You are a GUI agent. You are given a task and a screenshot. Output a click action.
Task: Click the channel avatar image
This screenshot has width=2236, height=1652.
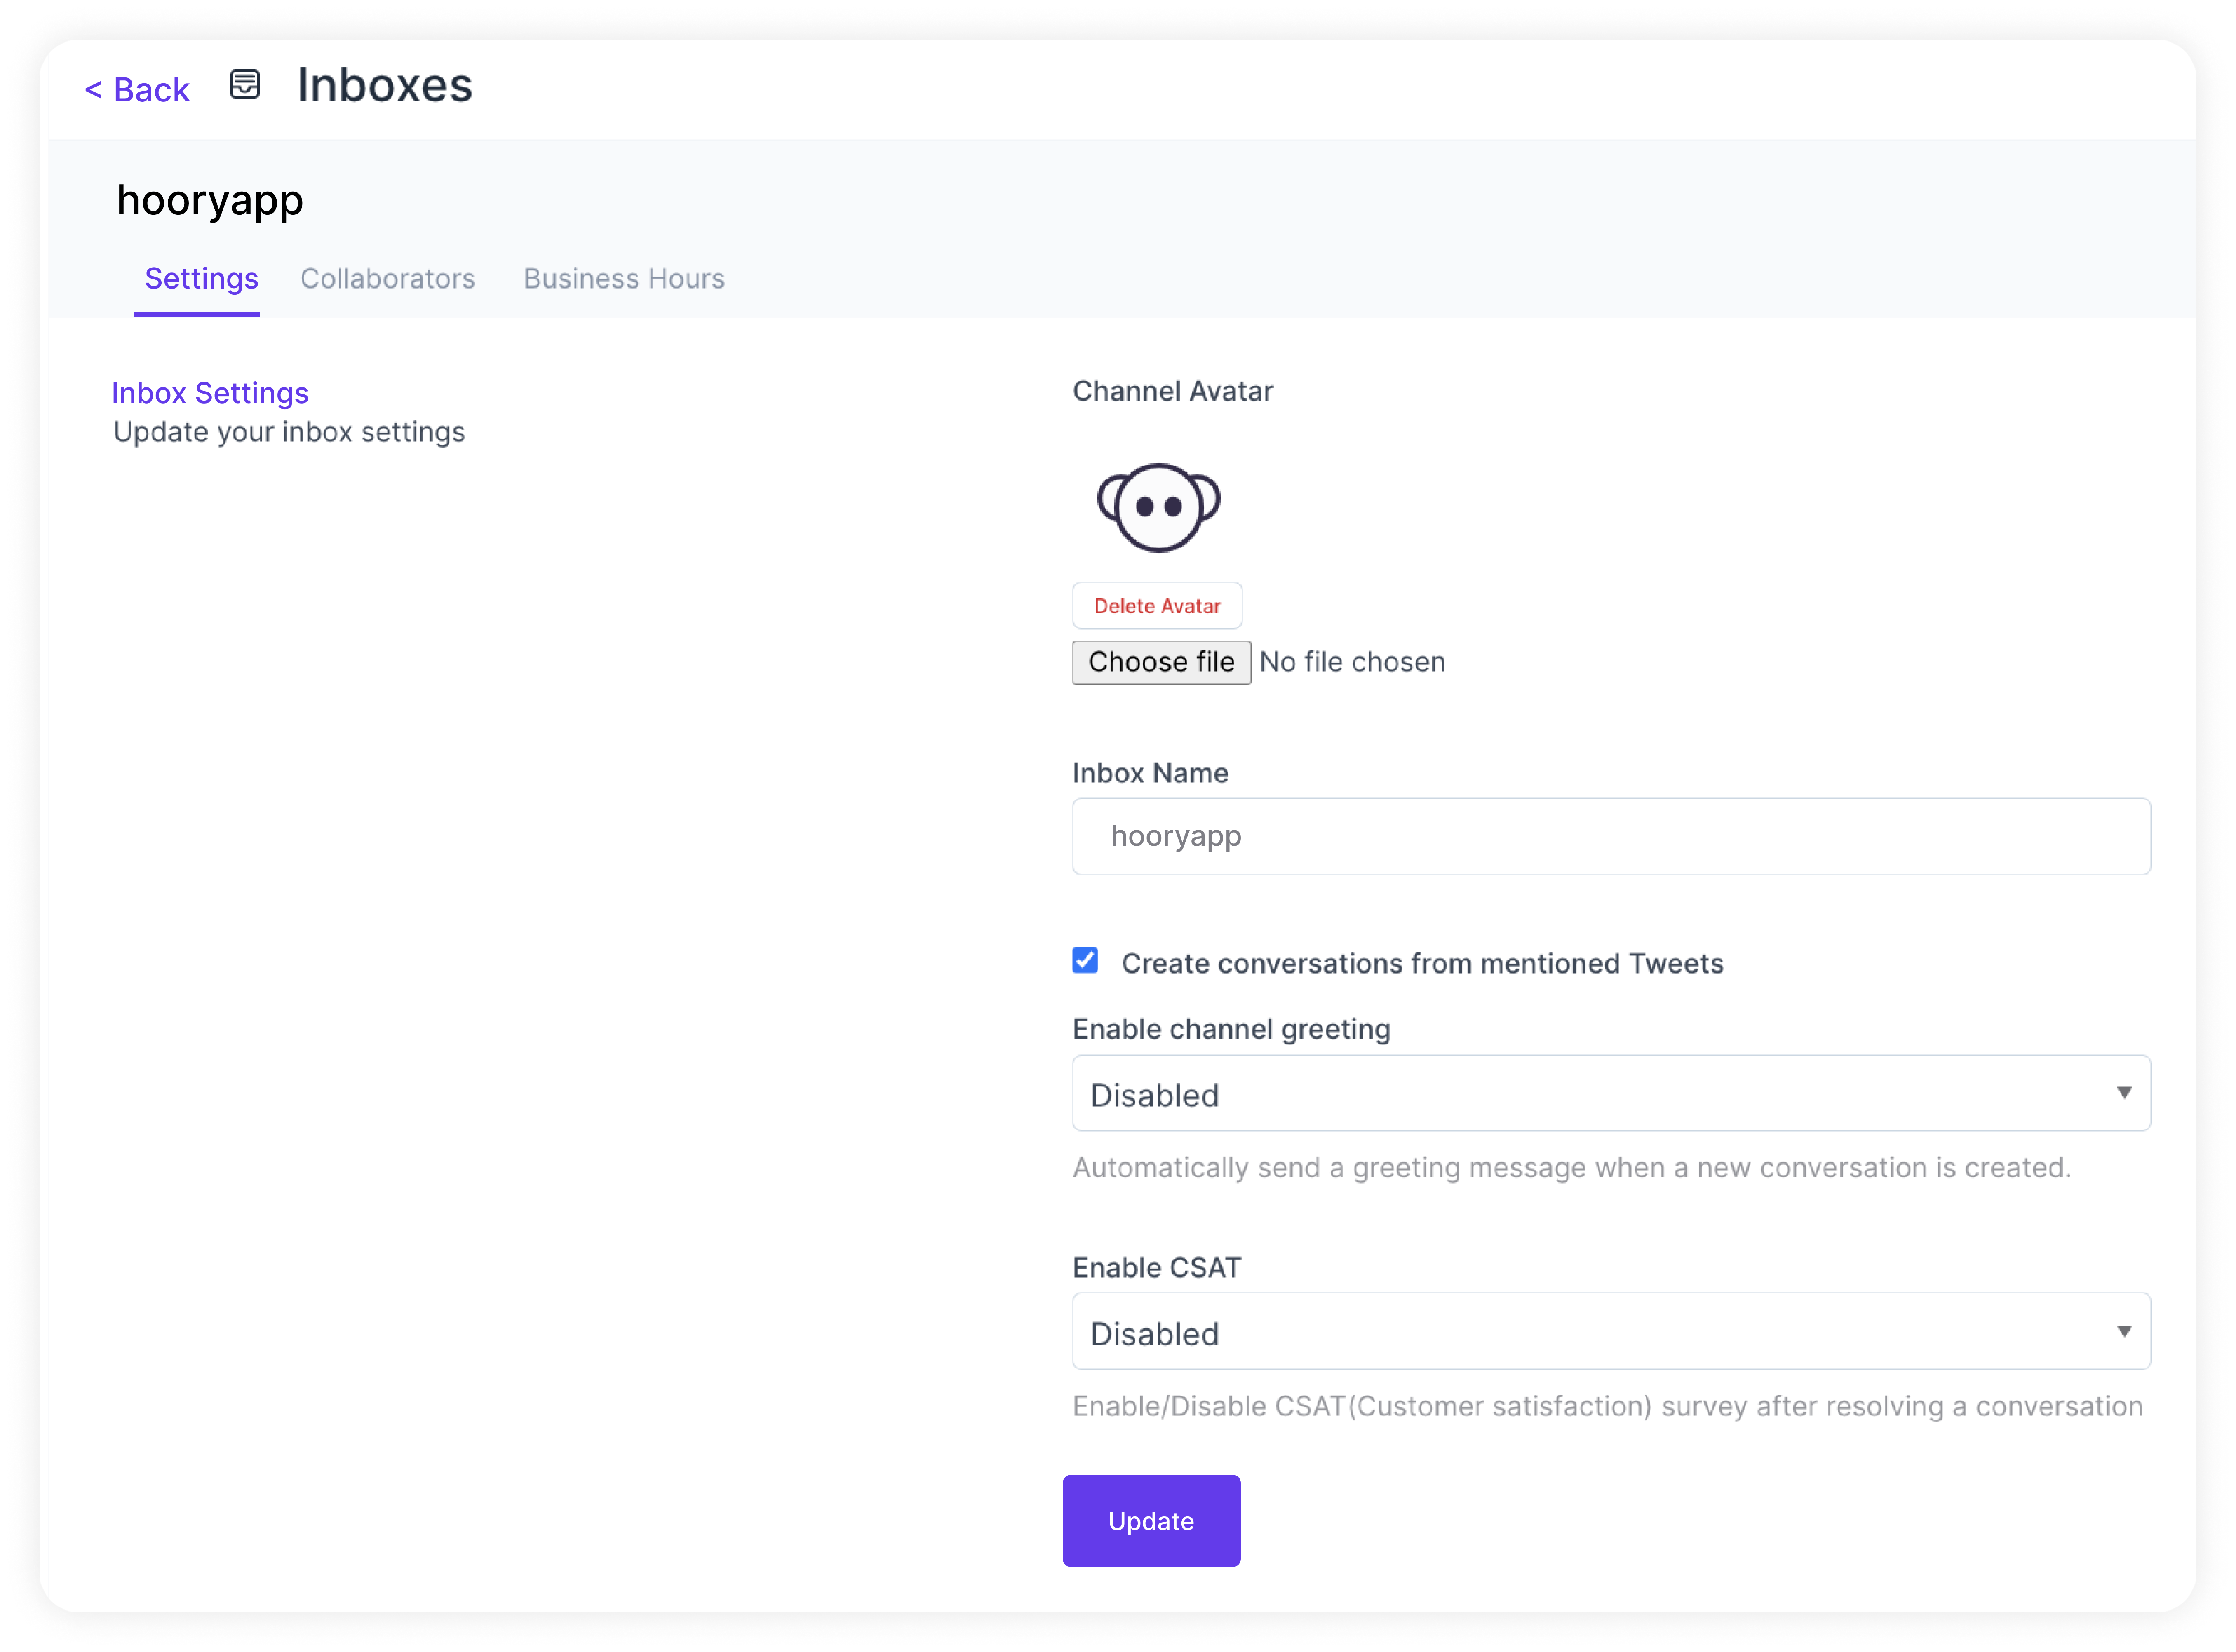[x=1158, y=507]
